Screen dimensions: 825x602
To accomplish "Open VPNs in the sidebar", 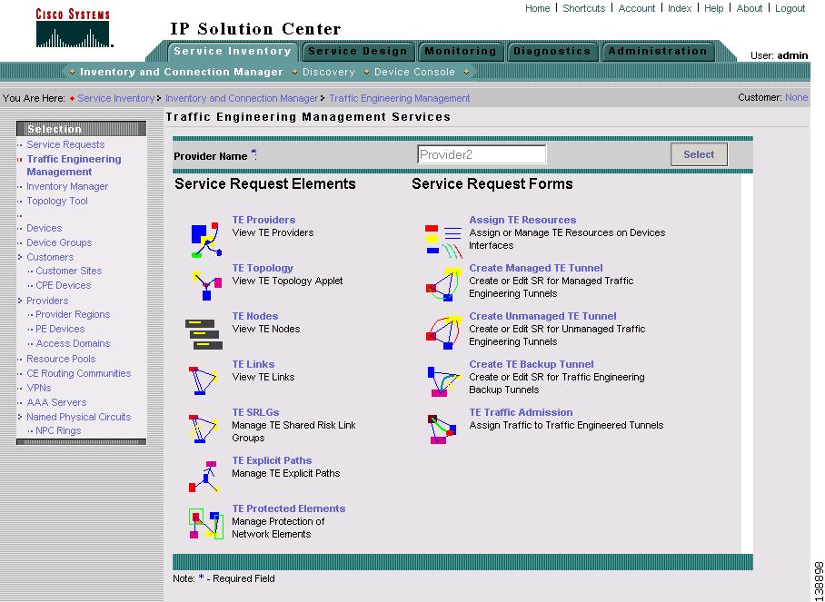I will click(39, 388).
